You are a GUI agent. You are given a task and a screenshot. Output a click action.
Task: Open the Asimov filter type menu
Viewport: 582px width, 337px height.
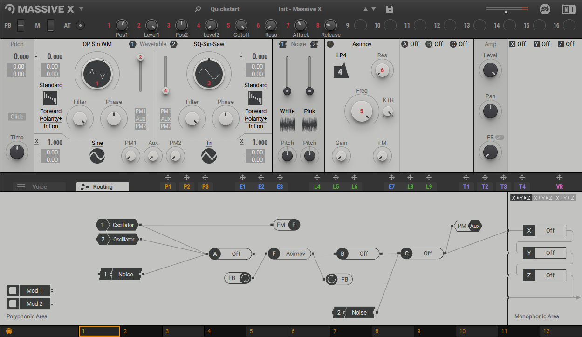coord(362,44)
